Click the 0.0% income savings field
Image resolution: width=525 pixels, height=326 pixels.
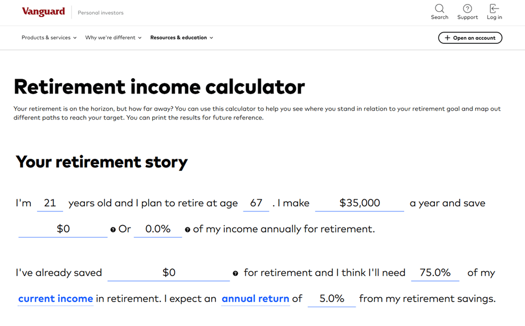click(158, 229)
